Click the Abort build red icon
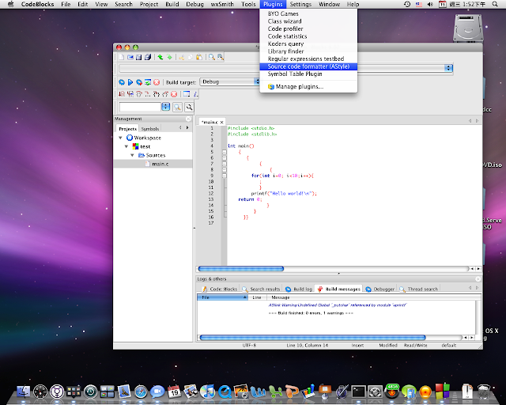Screen dimensions: 506x405 157,82
